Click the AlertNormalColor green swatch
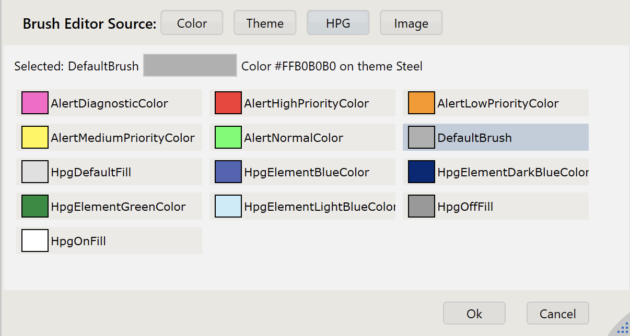Viewport: 630px width, 336px height. pyautogui.click(x=228, y=137)
